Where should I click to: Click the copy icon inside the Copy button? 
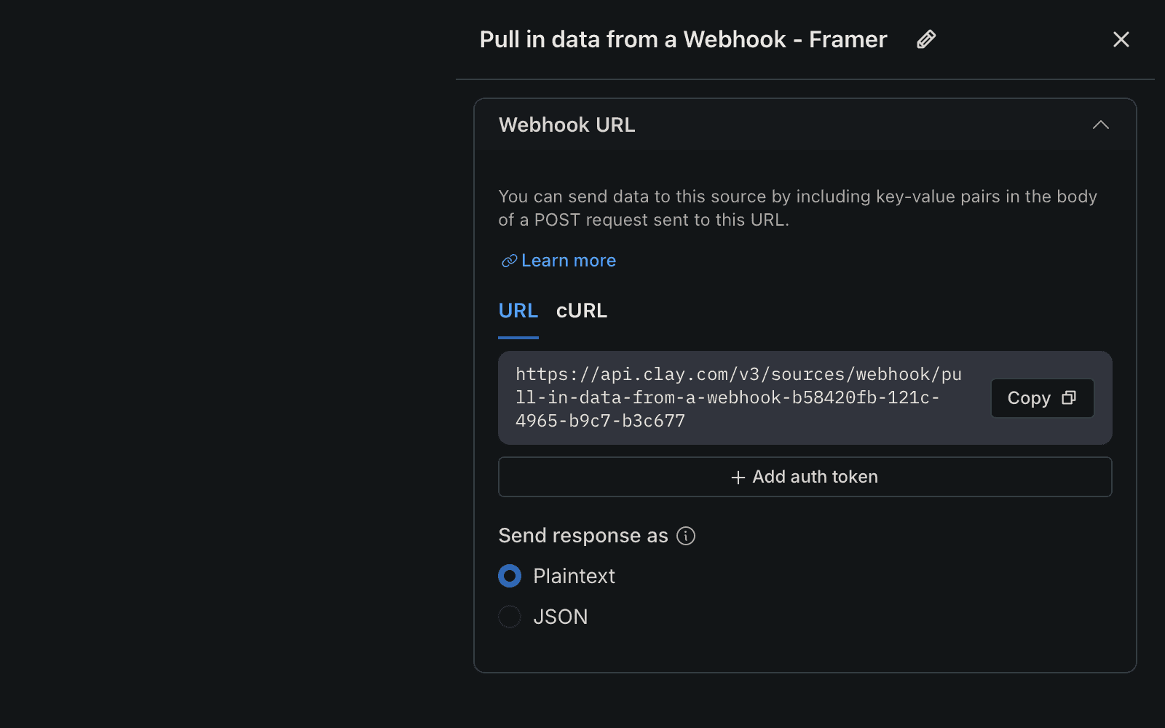tap(1068, 398)
